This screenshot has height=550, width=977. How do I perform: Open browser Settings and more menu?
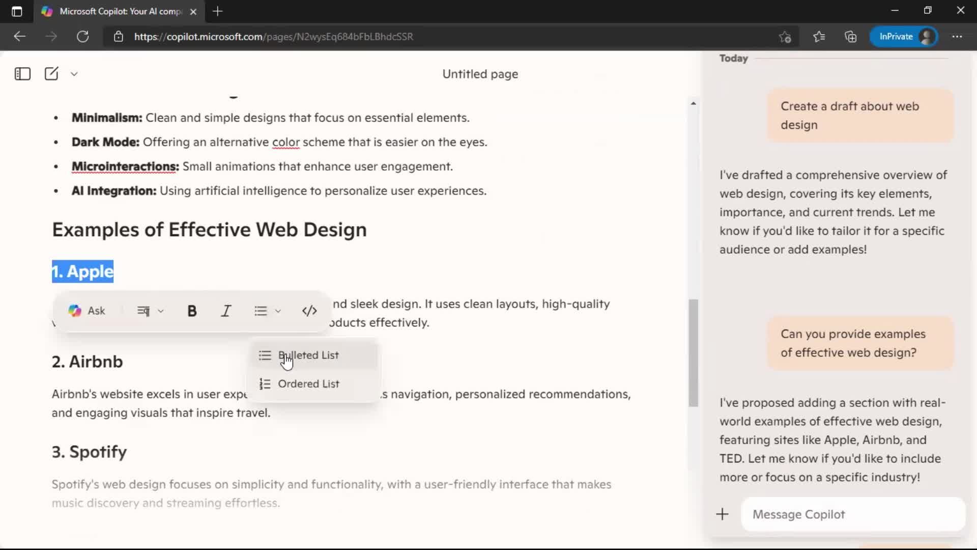(x=957, y=37)
